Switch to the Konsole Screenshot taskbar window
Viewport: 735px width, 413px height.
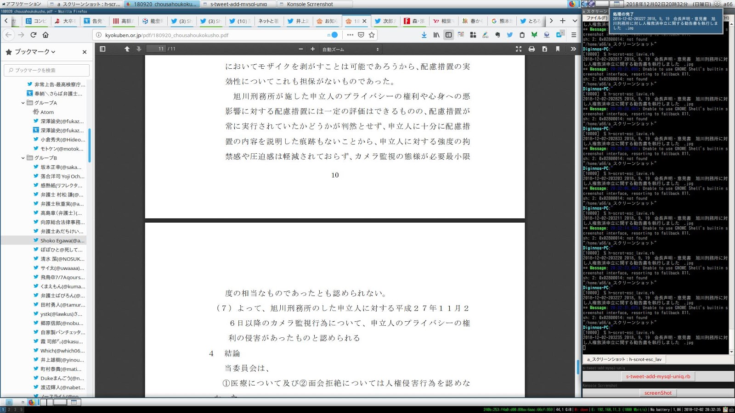pos(315,4)
